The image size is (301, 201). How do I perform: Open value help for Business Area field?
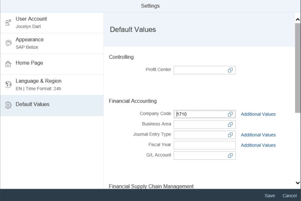230,125
